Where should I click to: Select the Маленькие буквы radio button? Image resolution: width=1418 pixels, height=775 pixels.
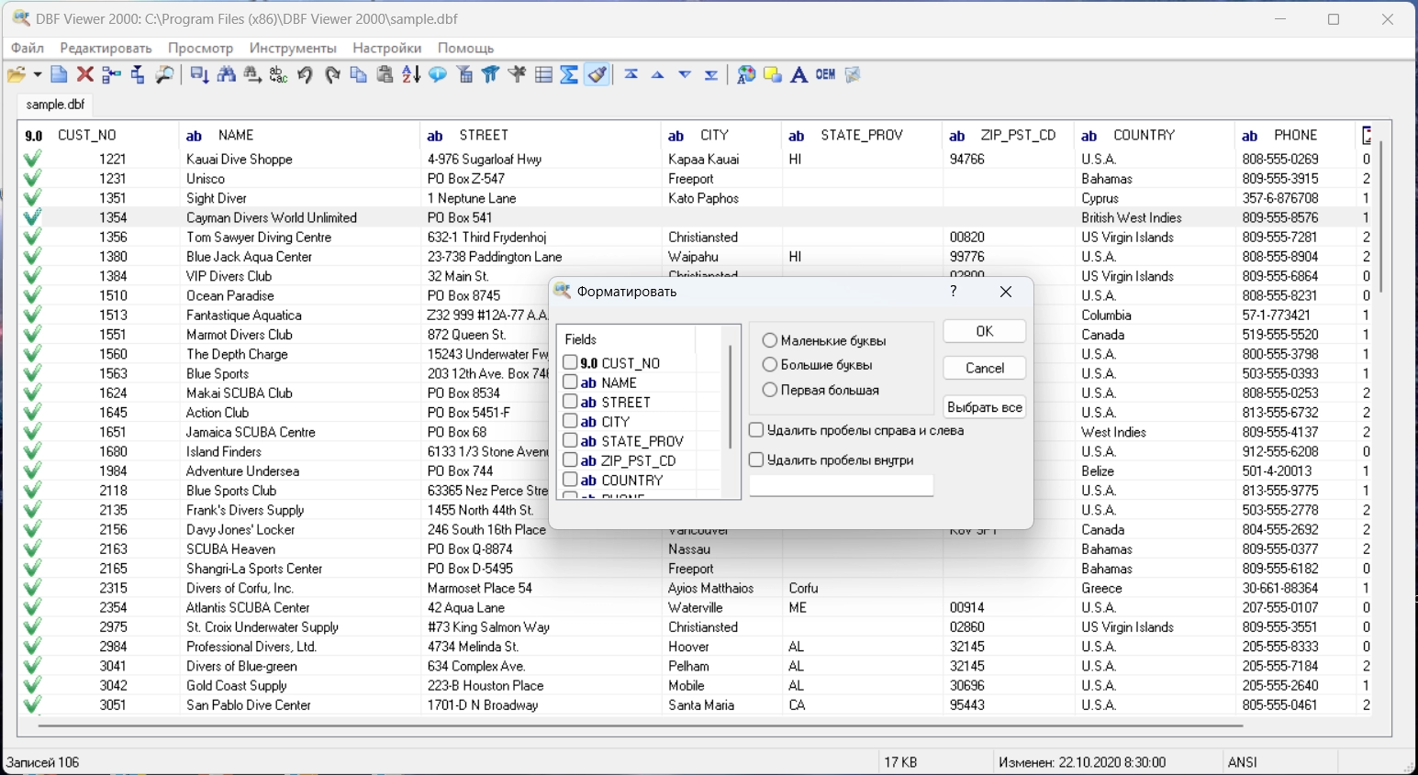(x=770, y=341)
